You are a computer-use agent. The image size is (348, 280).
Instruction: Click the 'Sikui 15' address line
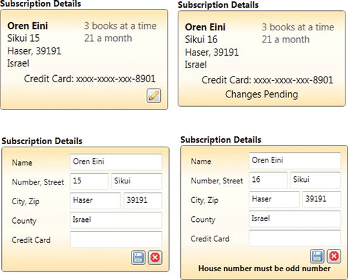(x=23, y=38)
